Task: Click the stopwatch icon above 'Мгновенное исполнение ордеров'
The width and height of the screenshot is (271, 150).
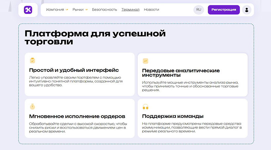Action: click(32, 107)
